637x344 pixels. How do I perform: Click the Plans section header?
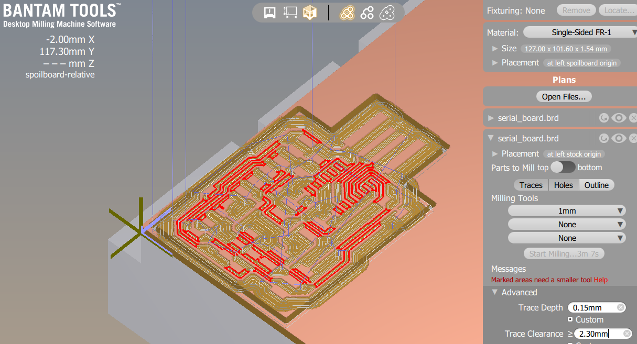click(x=564, y=80)
